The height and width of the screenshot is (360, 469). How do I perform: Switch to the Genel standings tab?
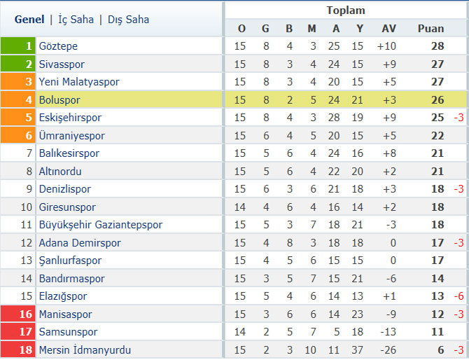click(x=29, y=20)
